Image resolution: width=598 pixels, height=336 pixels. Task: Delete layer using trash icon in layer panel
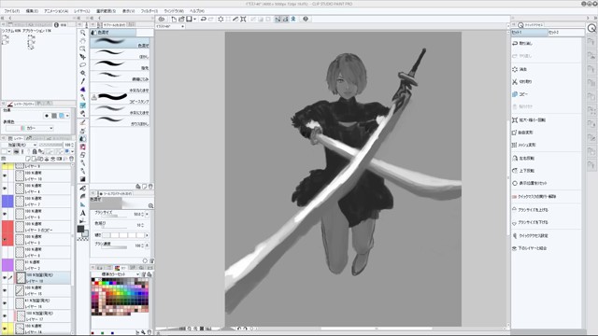[71, 159]
